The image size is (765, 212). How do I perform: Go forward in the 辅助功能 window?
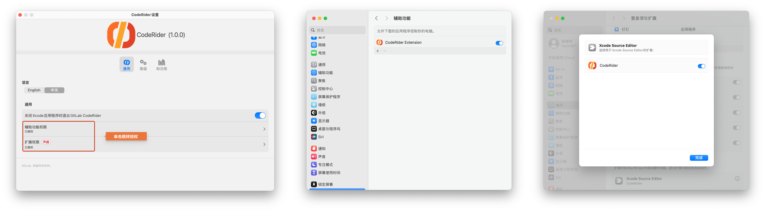pyautogui.click(x=386, y=18)
